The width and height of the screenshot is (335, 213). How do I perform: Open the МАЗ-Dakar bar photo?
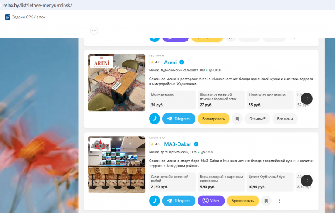click(116, 165)
